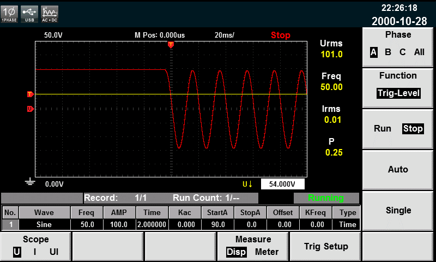Click the yellow trigger level marker on left
This screenshot has height=262, width=436.
click(x=30, y=94)
